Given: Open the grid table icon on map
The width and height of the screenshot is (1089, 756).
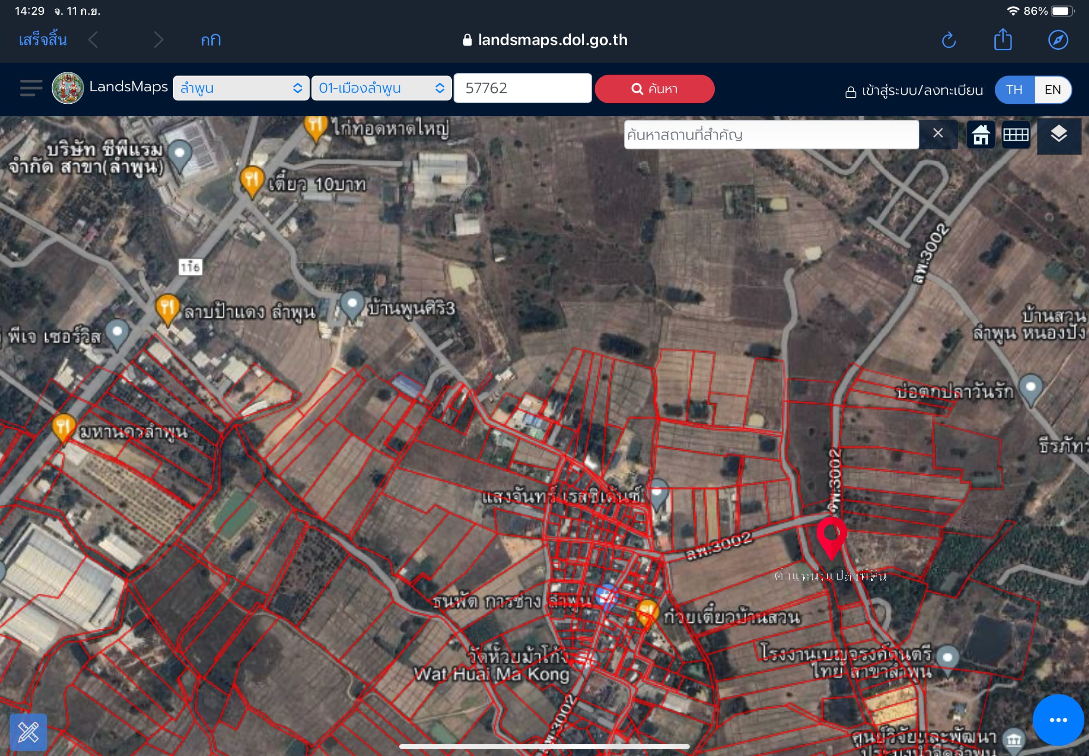Looking at the screenshot, I should click(1016, 135).
